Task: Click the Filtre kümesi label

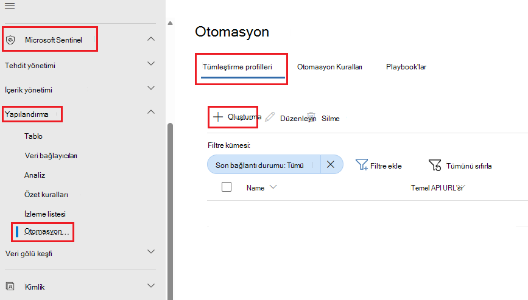Action: [229, 145]
